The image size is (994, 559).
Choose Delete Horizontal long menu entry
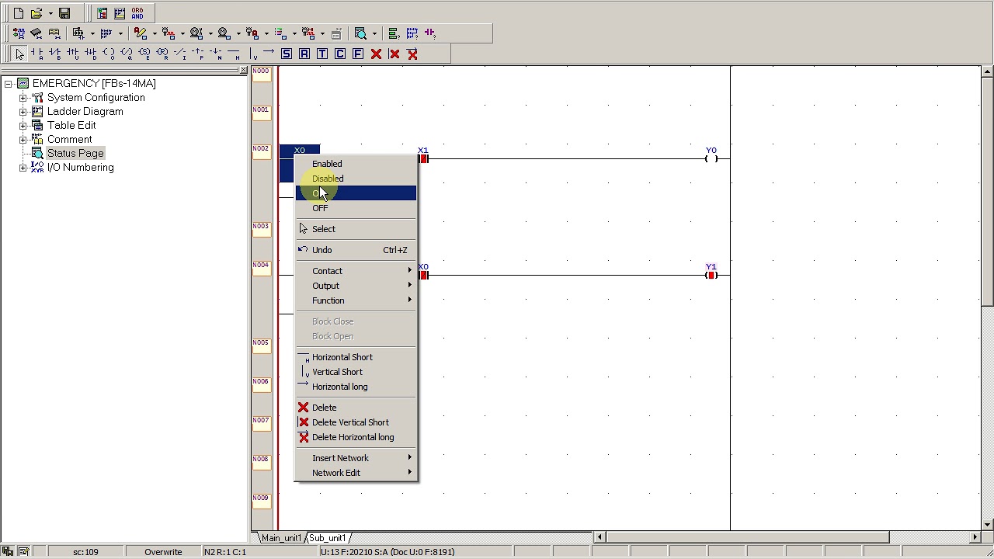[x=356, y=437]
